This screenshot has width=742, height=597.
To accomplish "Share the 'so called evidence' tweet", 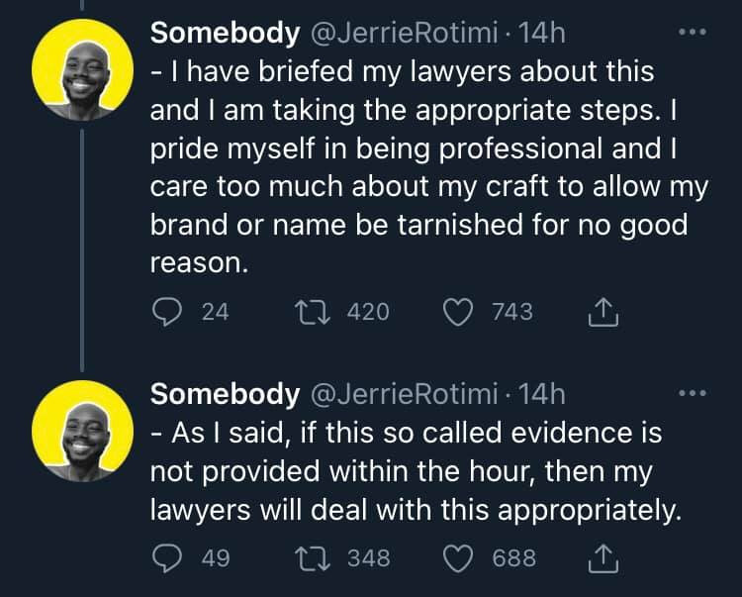I will (603, 560).
